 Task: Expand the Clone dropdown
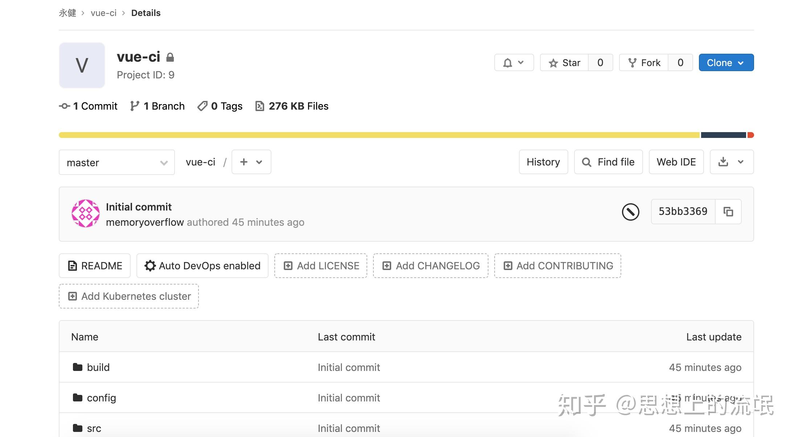pyautogui.click(x=726, y=62)
